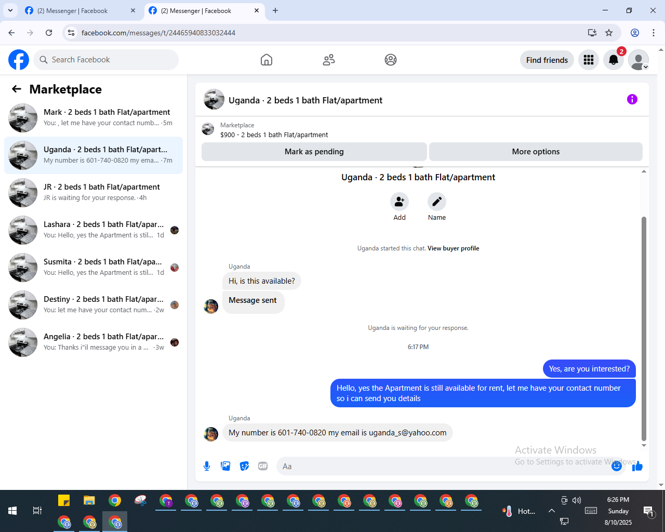Open Chrome three-dot menu
This screenshot has height=532, width=665.
[x=654, y=33]
